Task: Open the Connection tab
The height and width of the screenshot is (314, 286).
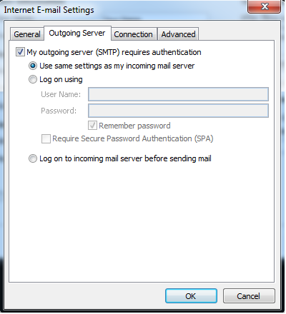Action: click(133, 34)
